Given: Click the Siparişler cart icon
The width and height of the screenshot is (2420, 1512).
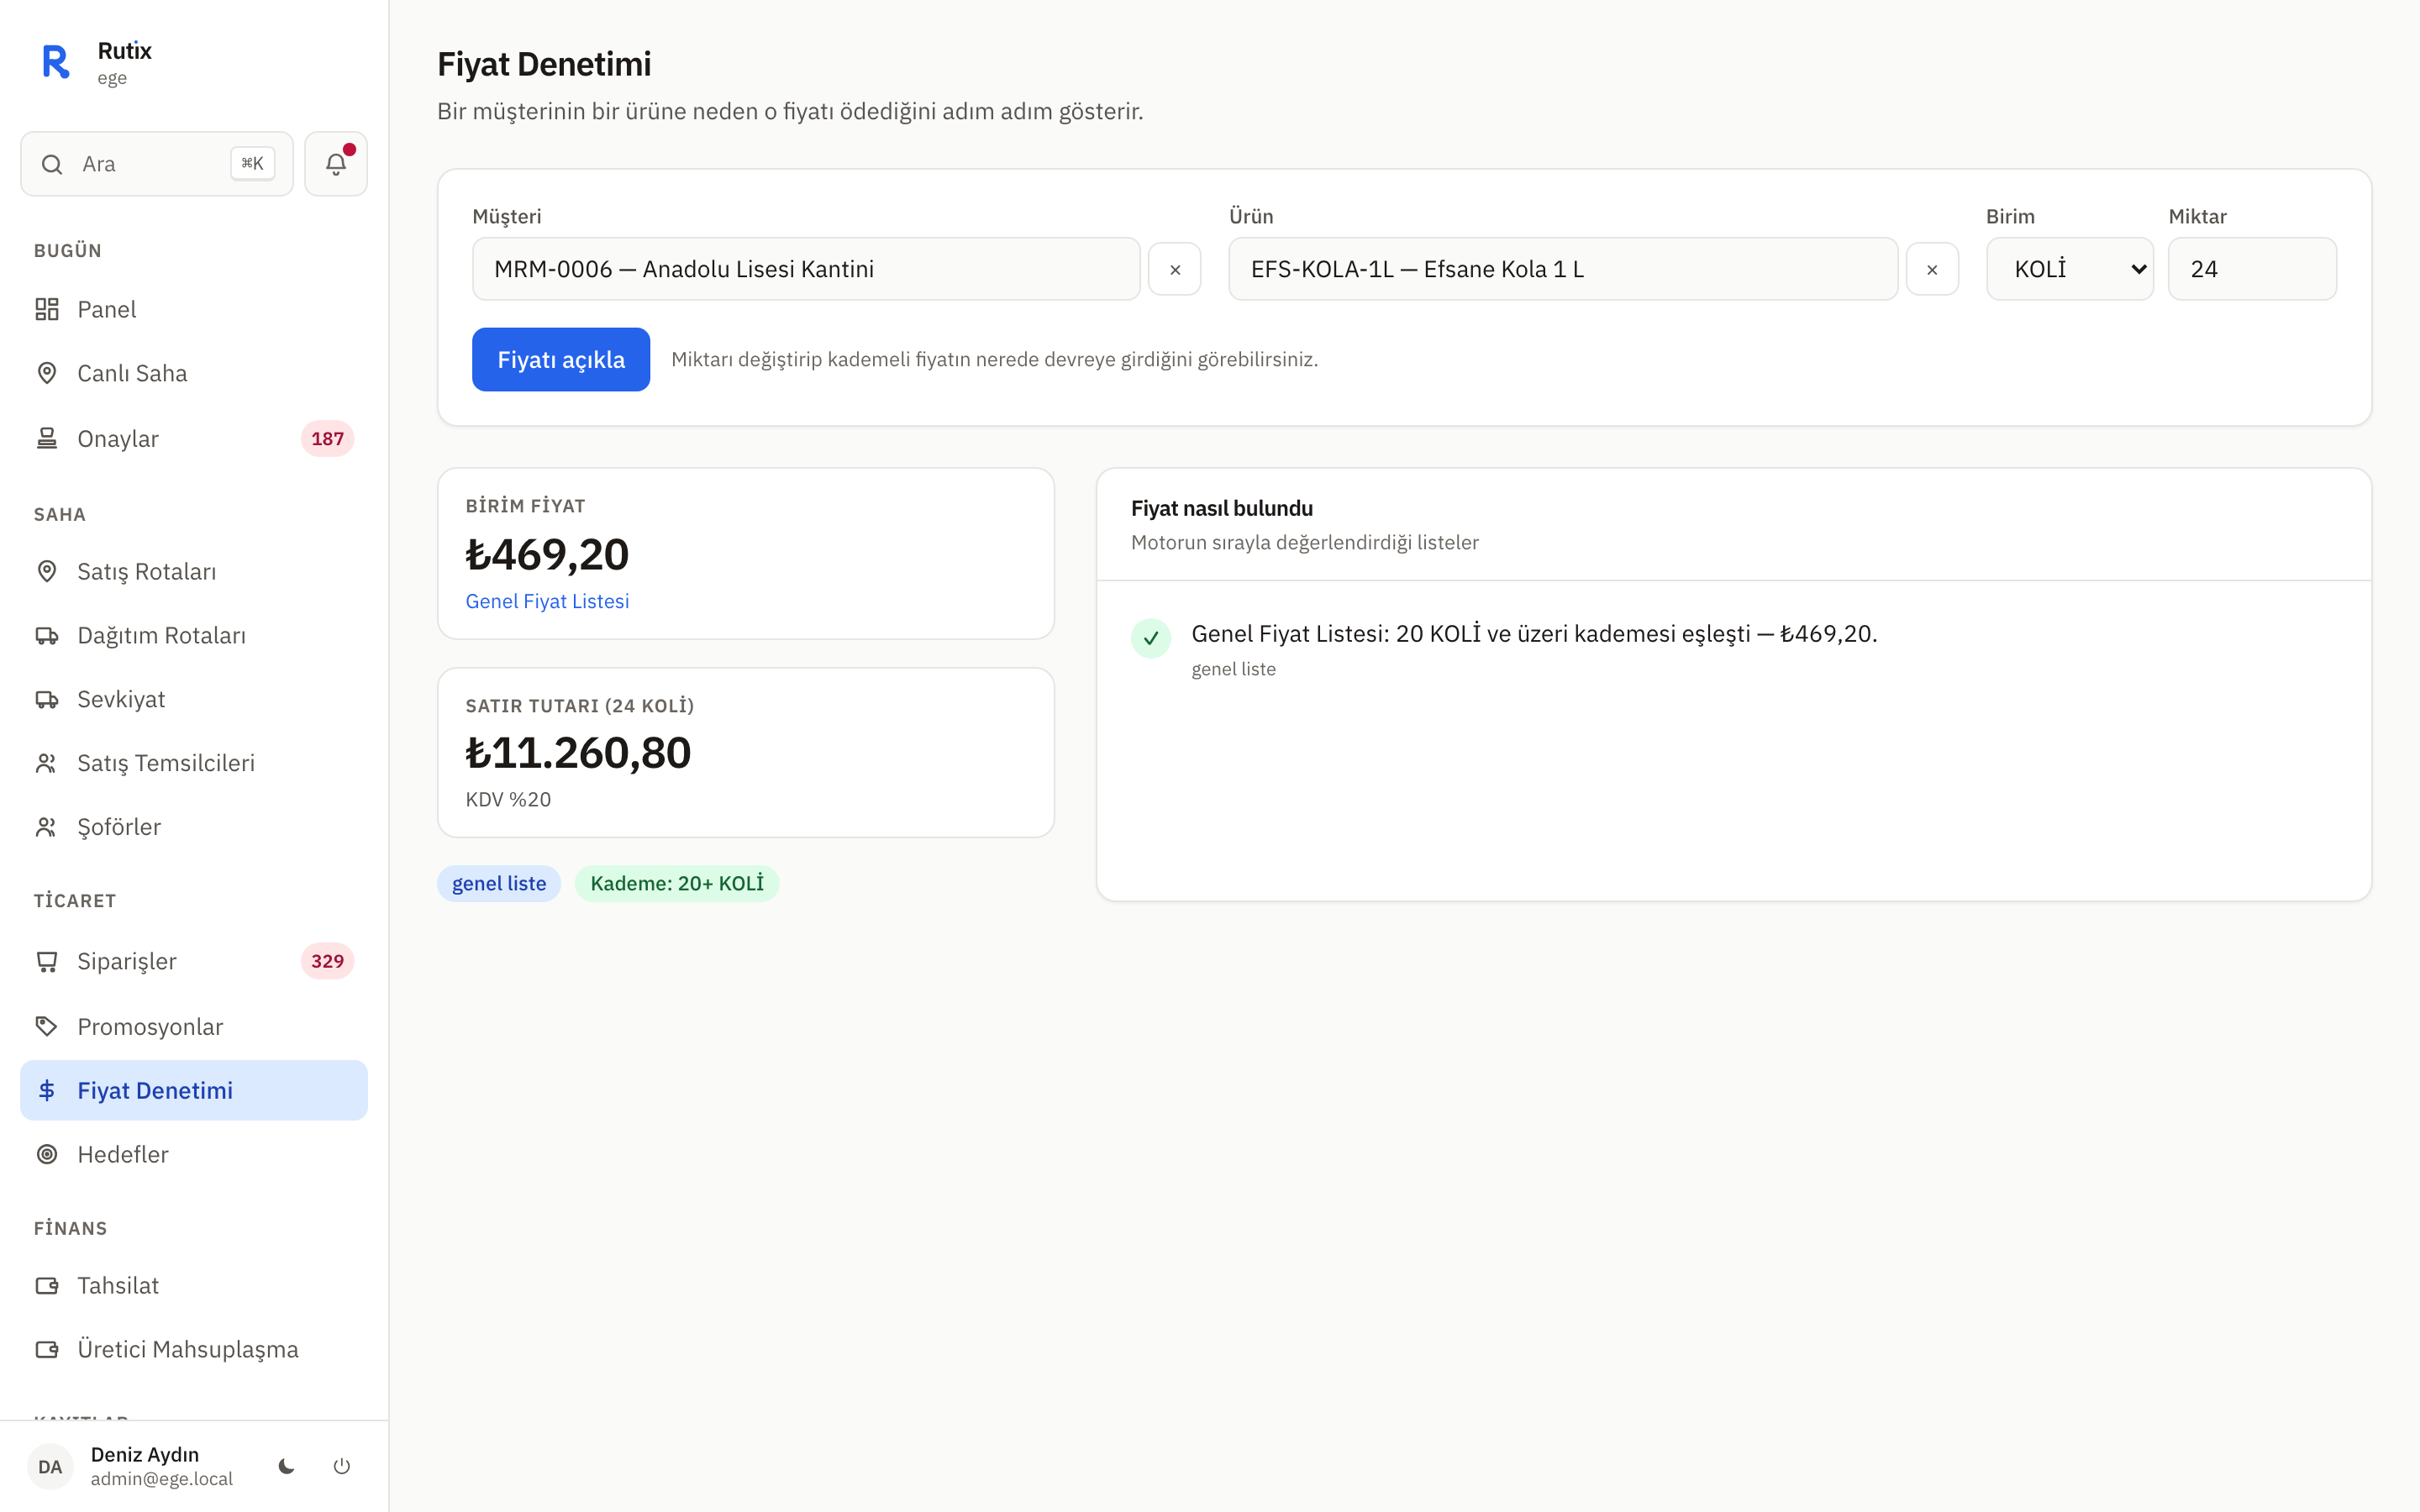Looking at the screenshot, I should (47, 961).
